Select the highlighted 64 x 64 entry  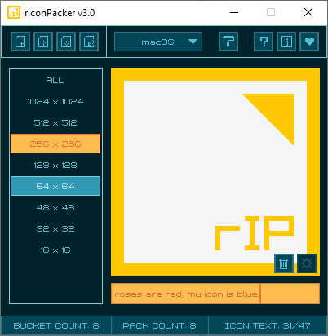[55, 186]
